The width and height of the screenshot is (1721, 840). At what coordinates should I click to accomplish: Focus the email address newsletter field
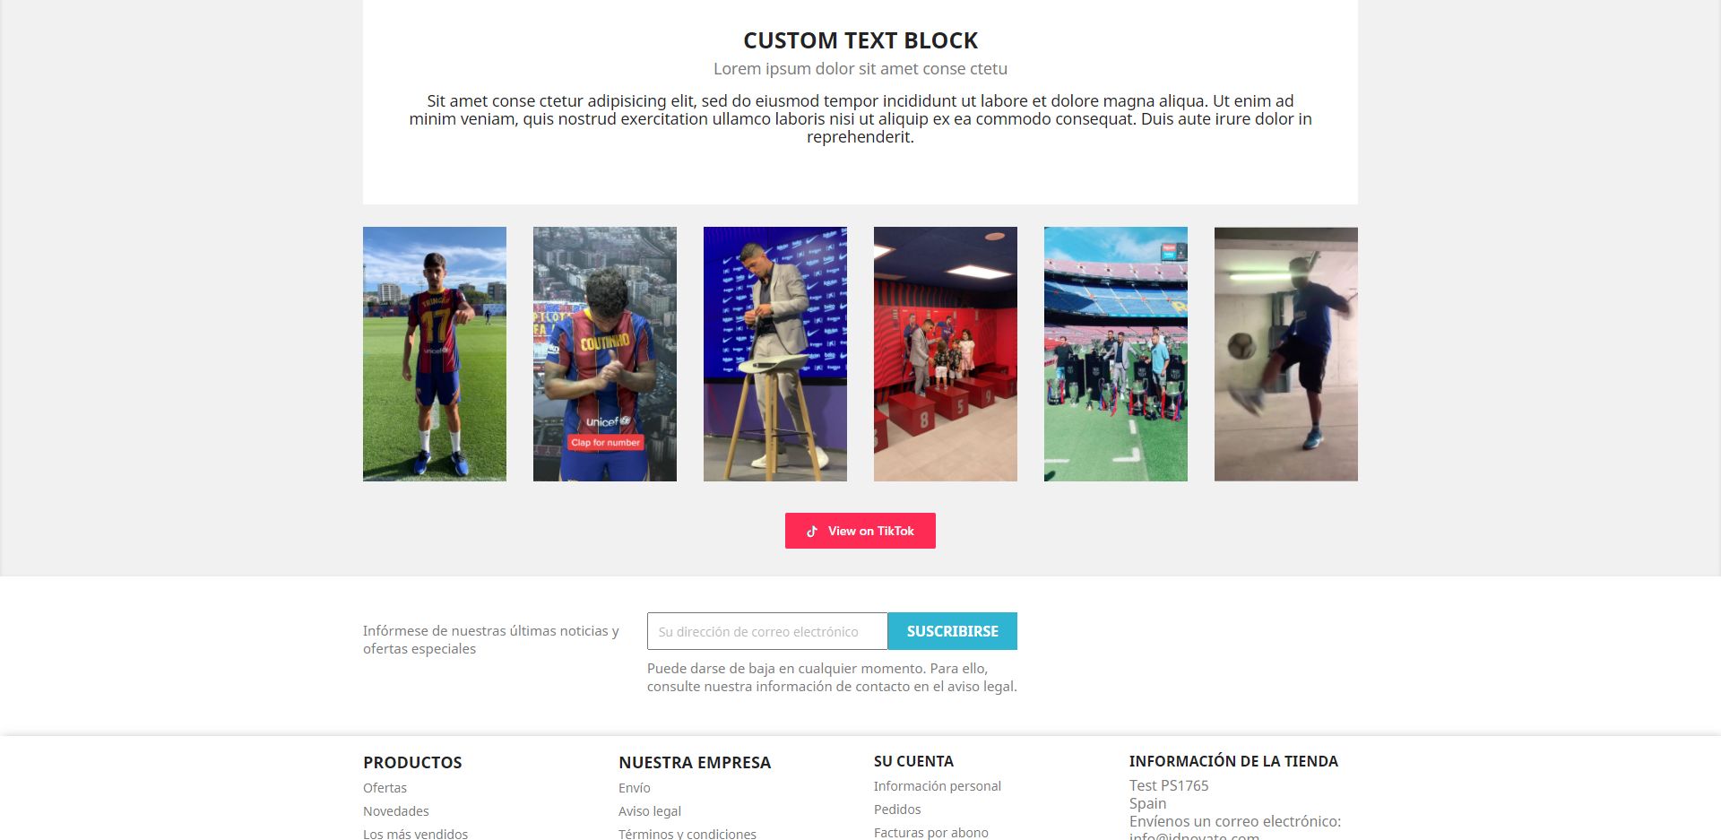pos(767,631)
